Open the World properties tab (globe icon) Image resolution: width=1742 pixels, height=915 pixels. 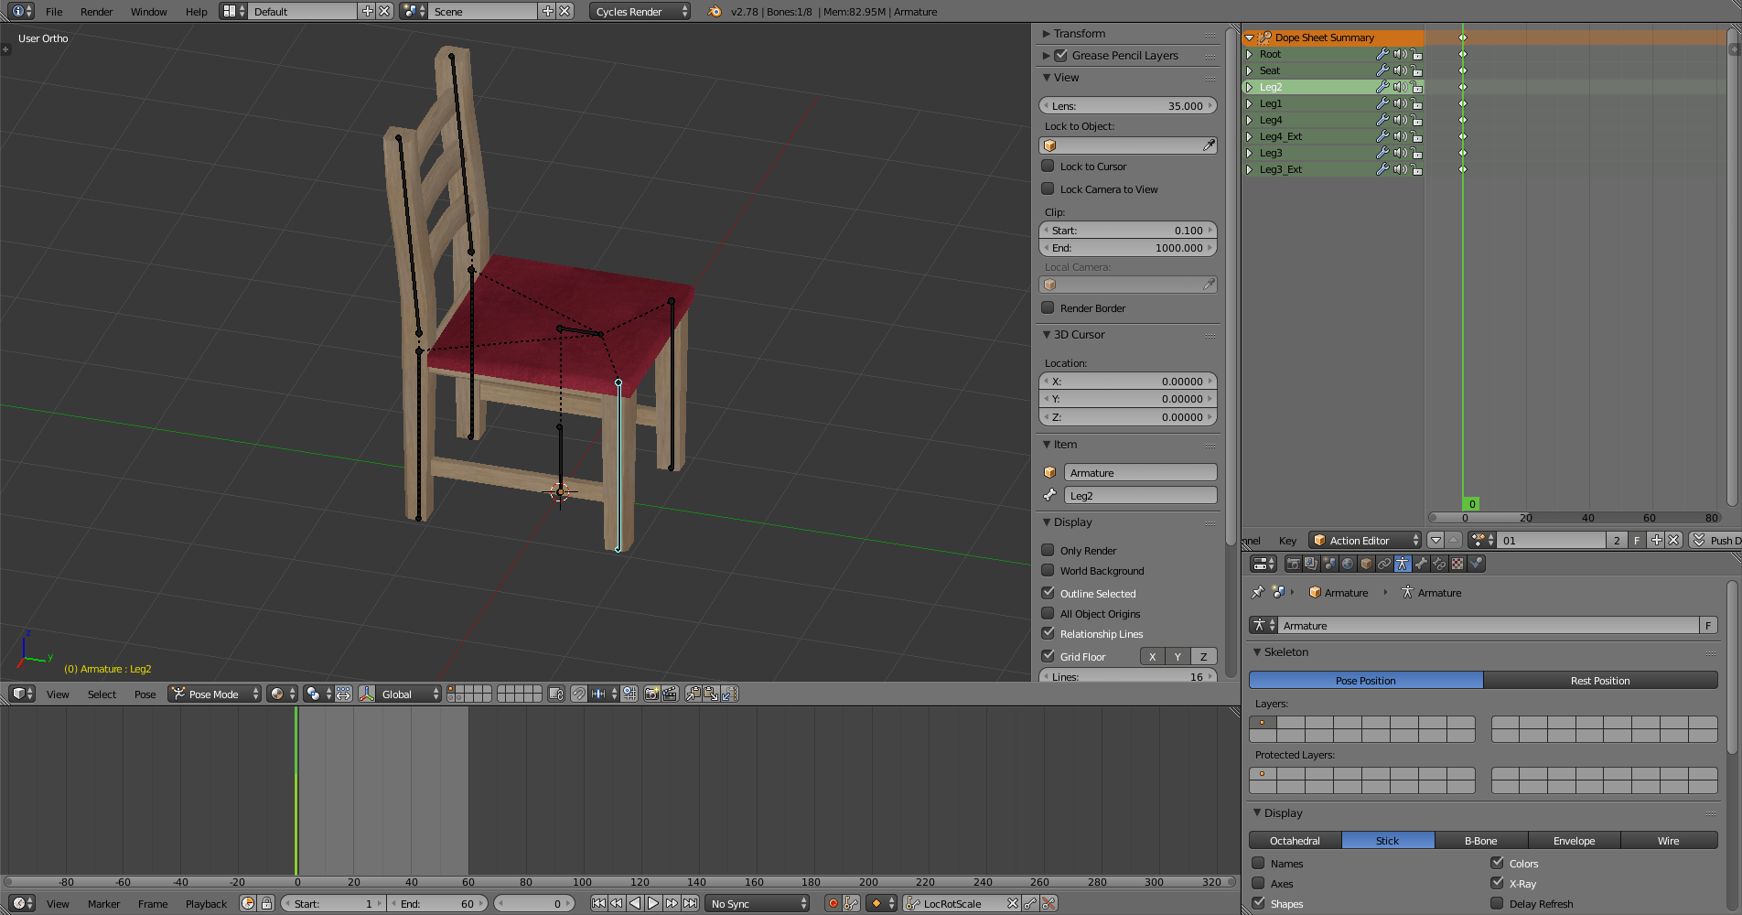tap(1348, 564)
